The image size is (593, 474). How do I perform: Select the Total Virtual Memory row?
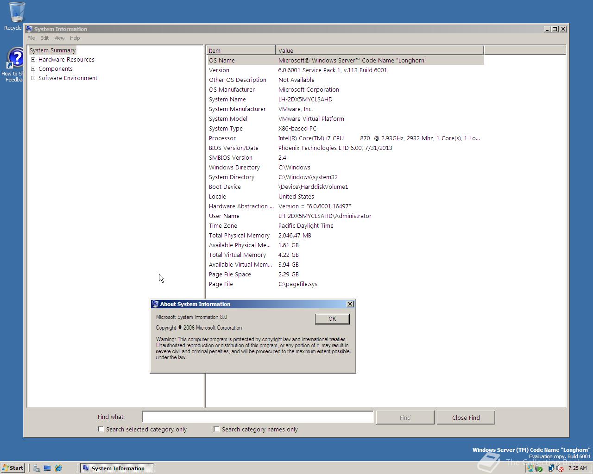[x=345, y=255]
